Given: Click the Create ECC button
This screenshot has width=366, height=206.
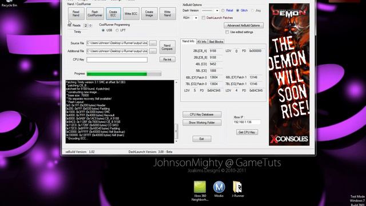Looking at the screenshot, I should point(113,14).
